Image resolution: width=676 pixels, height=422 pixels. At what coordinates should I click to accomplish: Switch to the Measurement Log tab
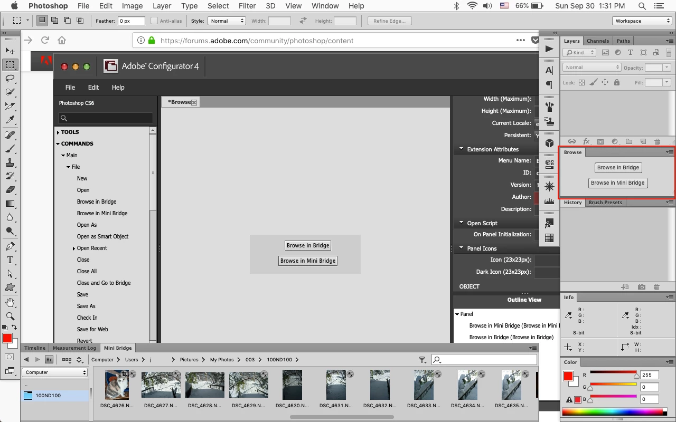(74, 348)
